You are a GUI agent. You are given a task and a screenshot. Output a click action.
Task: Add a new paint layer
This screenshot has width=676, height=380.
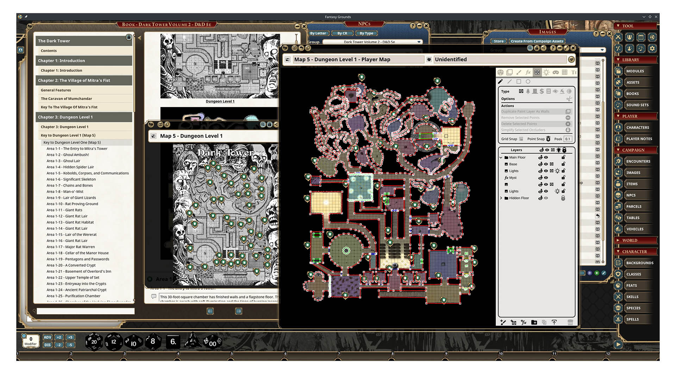503,322
